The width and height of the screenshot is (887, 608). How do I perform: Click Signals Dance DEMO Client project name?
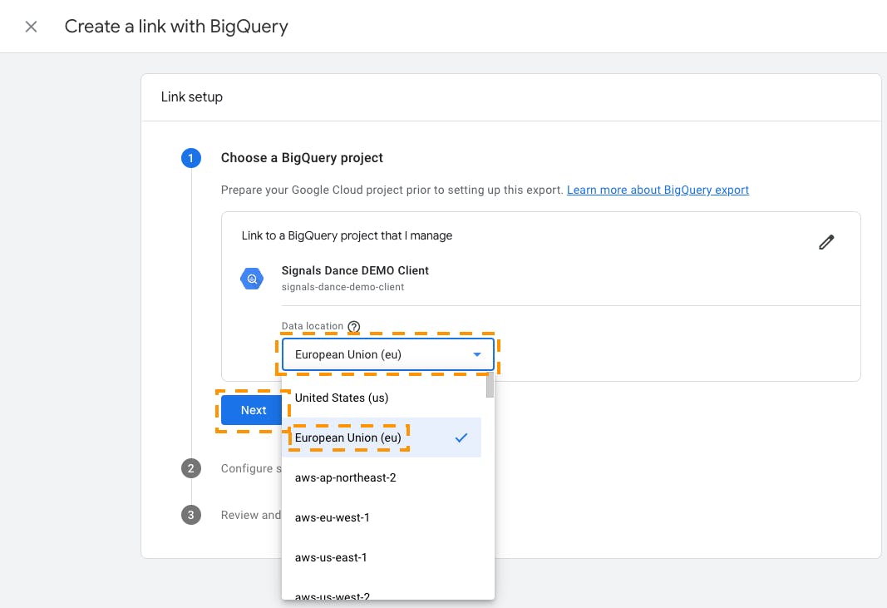point(355,270)
